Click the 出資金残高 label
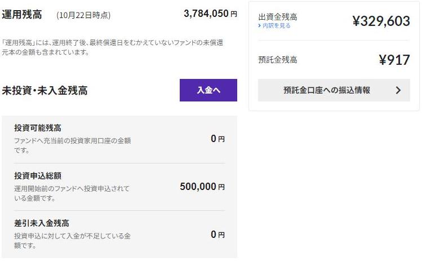This screenshot has height=261, width=422. [277, 17]
